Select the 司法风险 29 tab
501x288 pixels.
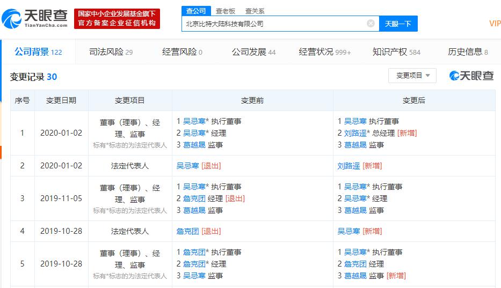click(x=111, y=51)
